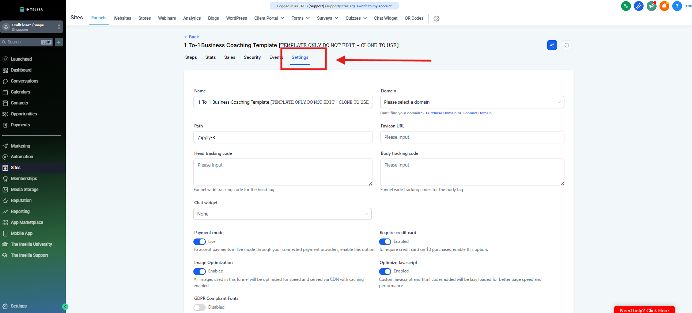692x313 pixels.
Task: Click the Connect Domain link
Action: 477,113
